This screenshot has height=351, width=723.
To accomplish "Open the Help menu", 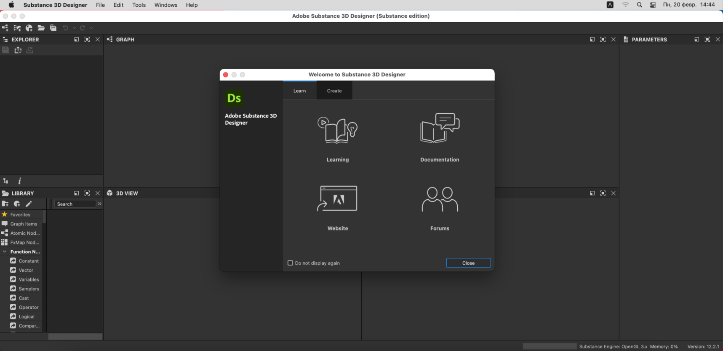I will (192, 5).
